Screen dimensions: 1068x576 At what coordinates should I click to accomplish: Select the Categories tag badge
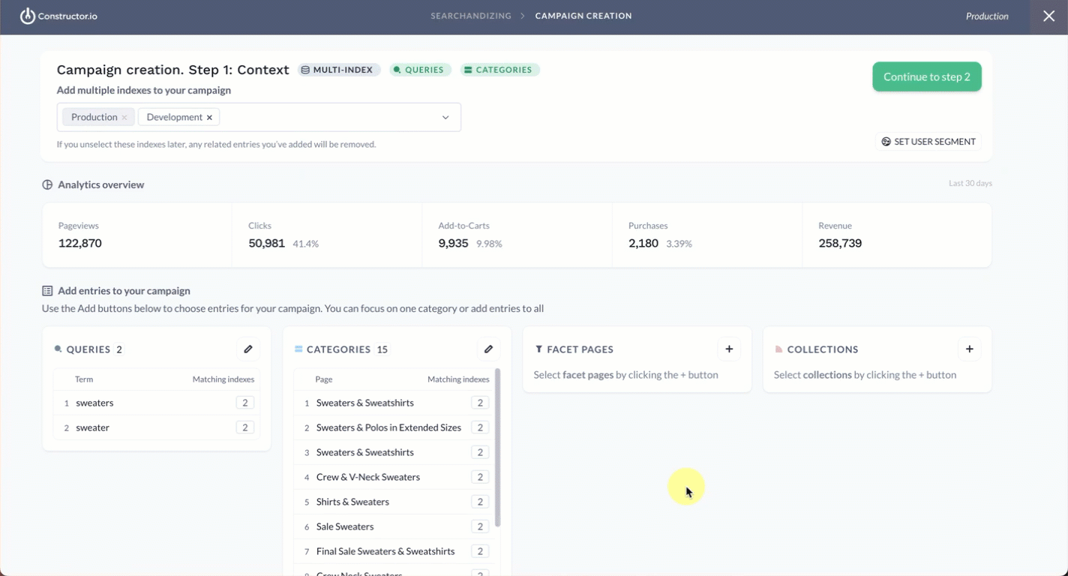(x=499, y=70)
